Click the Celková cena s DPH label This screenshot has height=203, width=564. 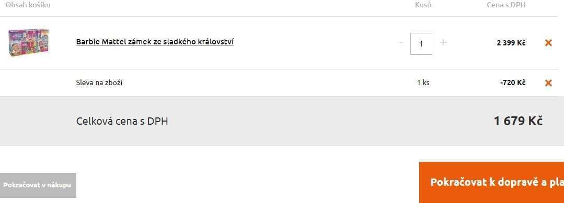[122, 122]
